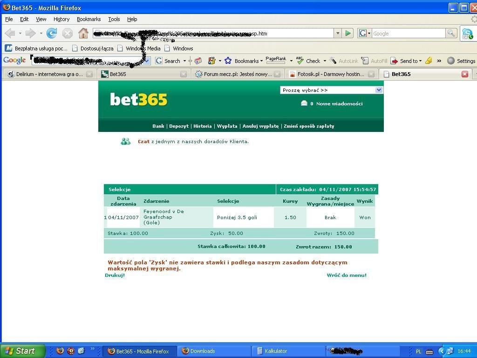Open the File menu
477x358 pixels.
[9, 19]
